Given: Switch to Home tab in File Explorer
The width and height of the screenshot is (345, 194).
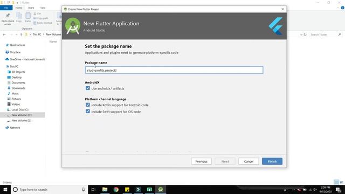Looking at the screenshot, I should 19,8.
